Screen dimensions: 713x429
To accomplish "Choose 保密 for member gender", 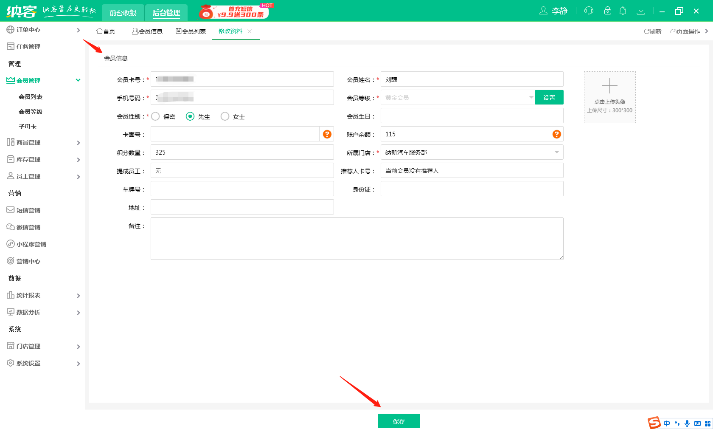I will (x=155, y=116).
